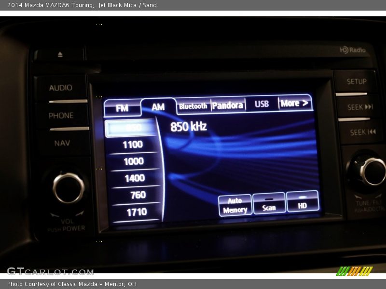Tune to preset 1100
Viewport: 386px width, 289px height.
point(132,144)
